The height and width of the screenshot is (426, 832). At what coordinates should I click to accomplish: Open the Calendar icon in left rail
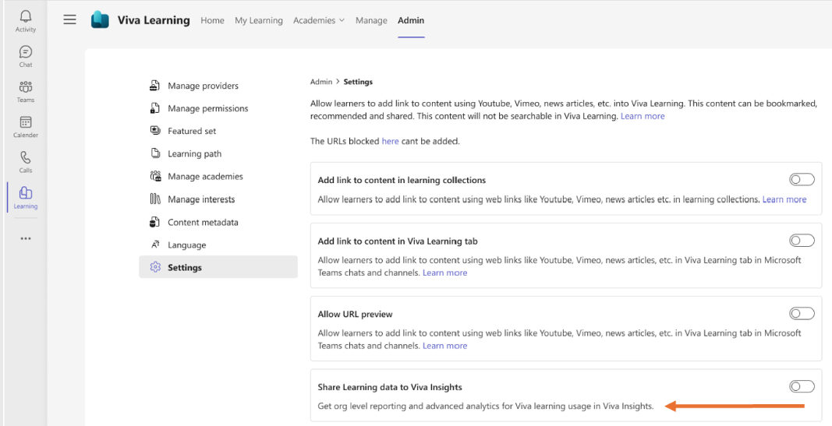pos(26,121)
